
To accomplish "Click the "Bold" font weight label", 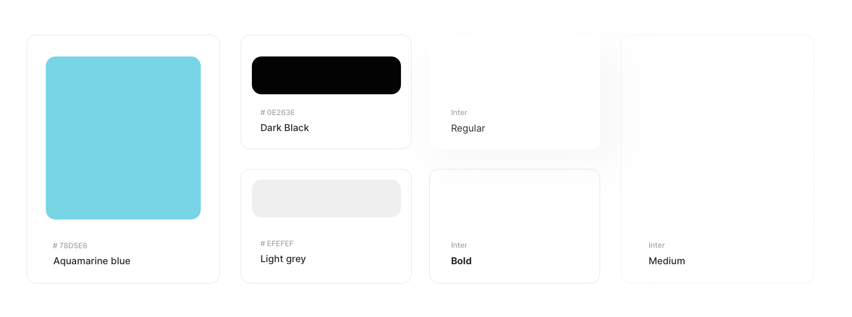I will (x=461, y=261).
